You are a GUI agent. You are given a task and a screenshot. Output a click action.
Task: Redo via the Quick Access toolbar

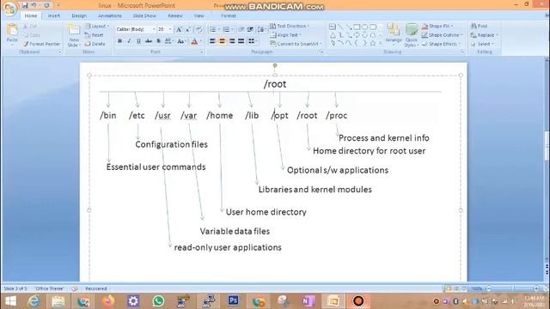[46, 5]
